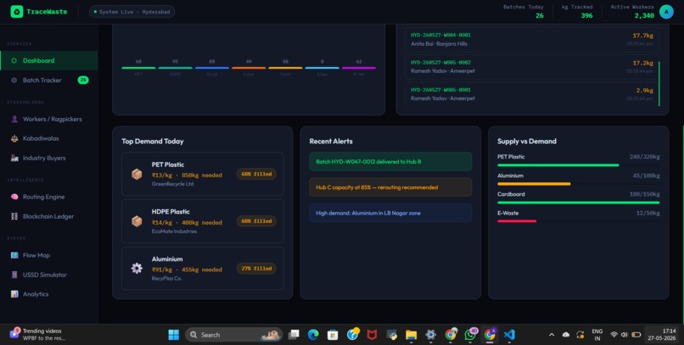Open batch HYD-260527-W004-0001 entry
684x345 pixels.
[x=532, y=40]
